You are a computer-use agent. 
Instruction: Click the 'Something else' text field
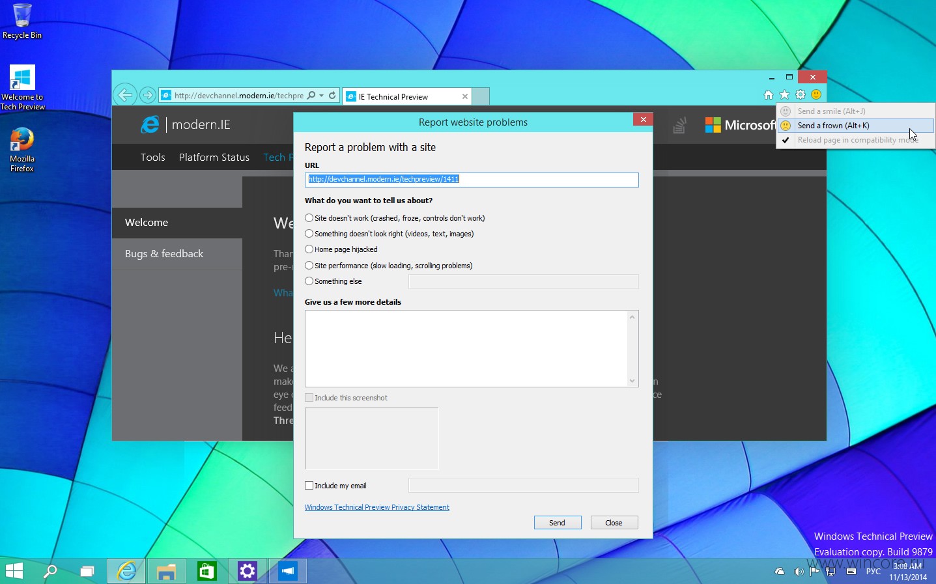(x=524, y=281)
